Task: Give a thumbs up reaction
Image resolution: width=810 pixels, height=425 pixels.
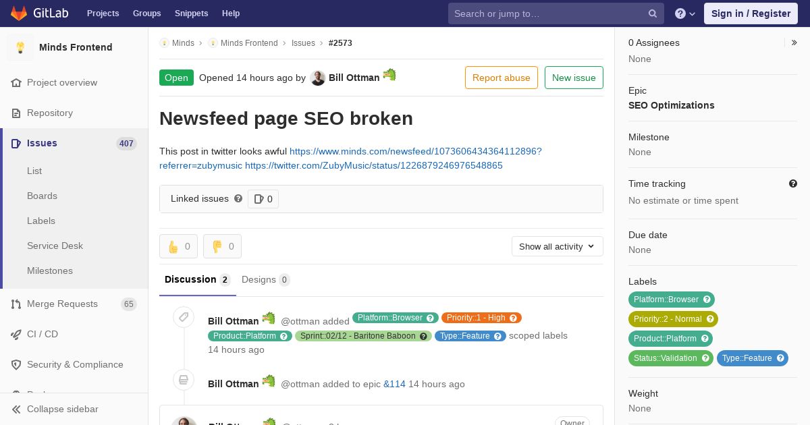Action: [x=178, y=246]
